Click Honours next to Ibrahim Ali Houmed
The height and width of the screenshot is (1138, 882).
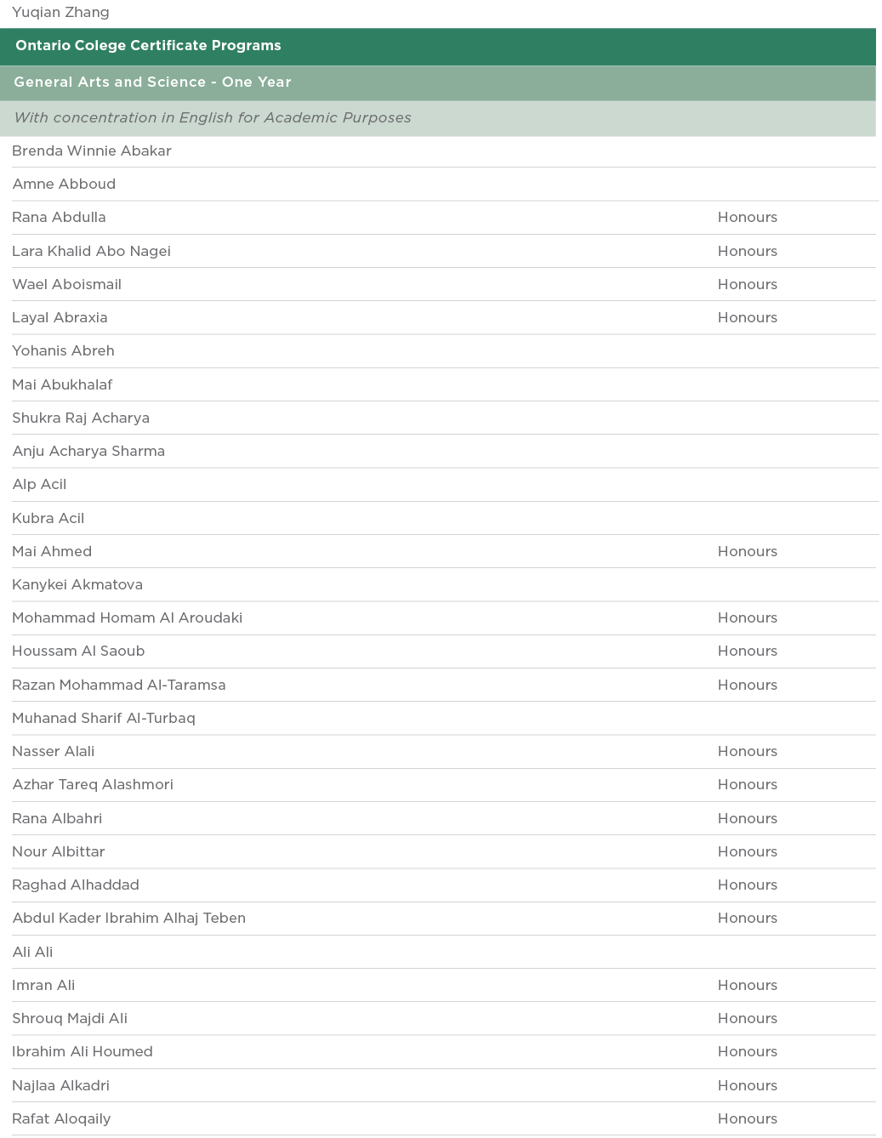[747, 1052]
